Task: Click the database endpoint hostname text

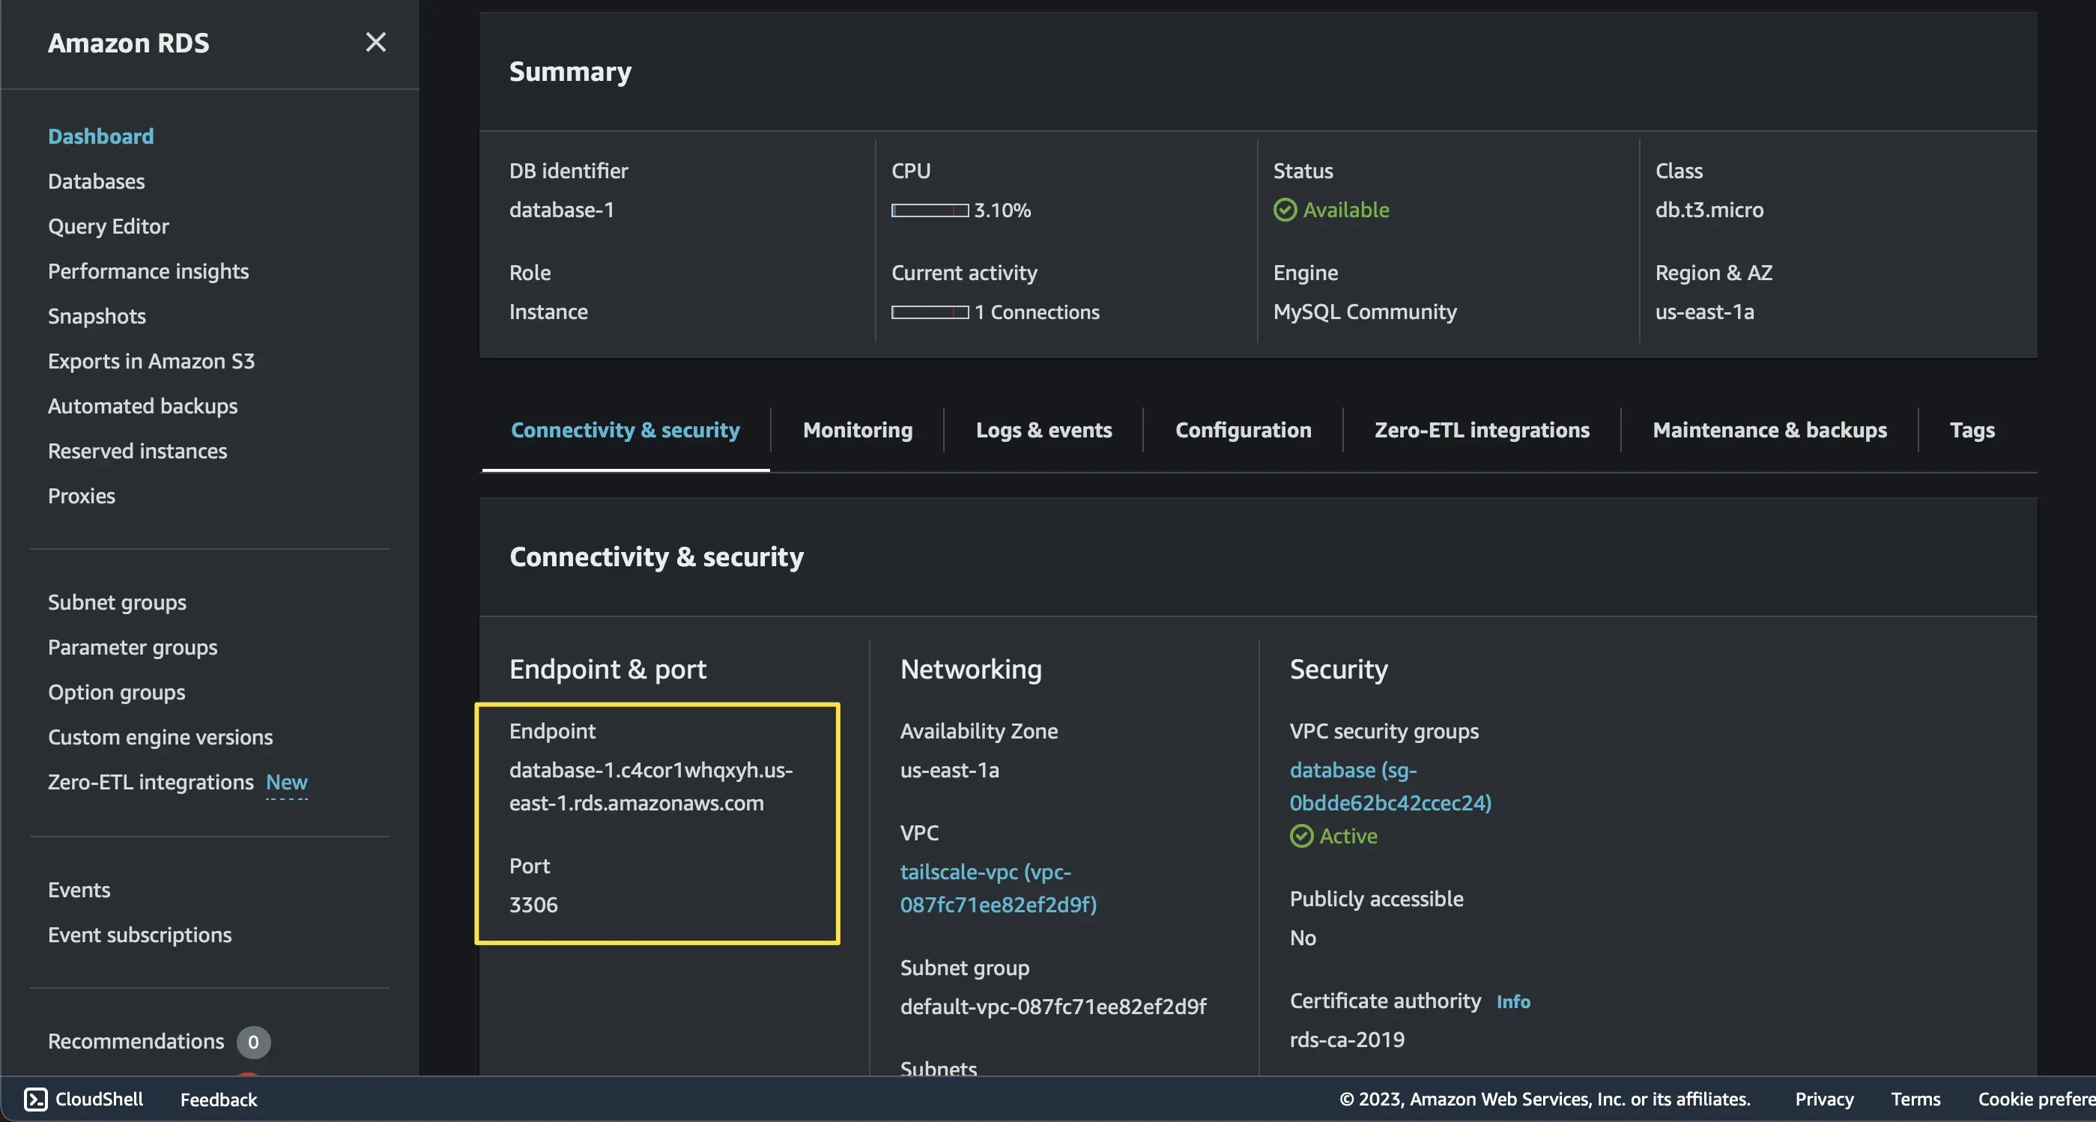Action: click(650, 786)
